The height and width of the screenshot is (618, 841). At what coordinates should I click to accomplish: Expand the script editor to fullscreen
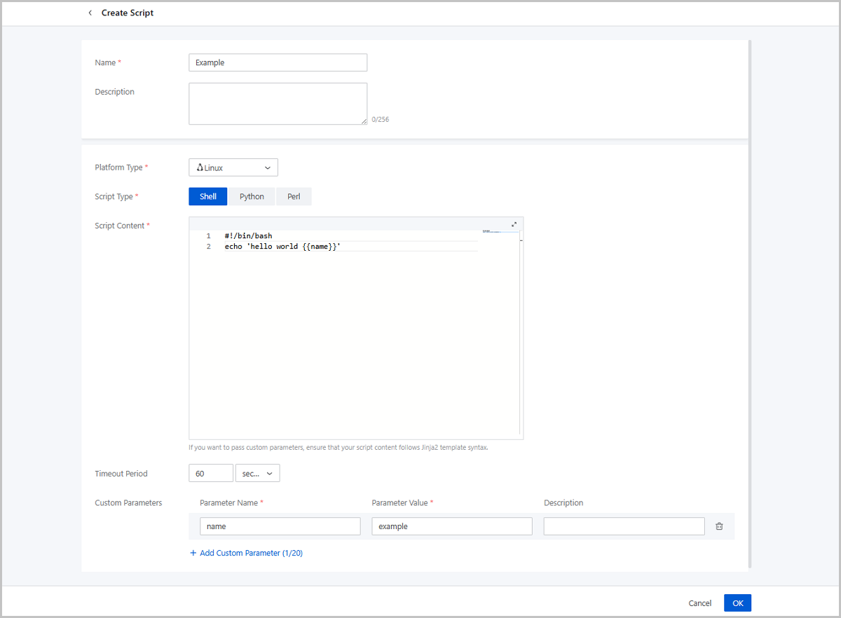pyautogui.click(x=514, y=224)
